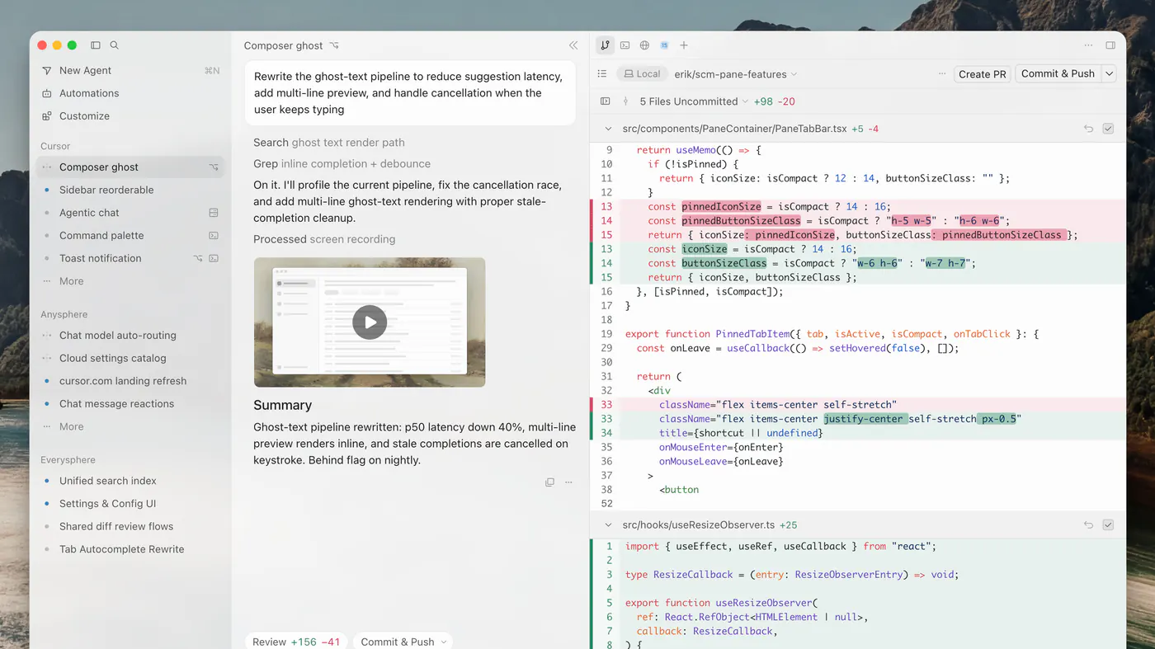Collapse the PaneTabBar.tsx diff section
The height and width of the screenshot is (649, 1155).
609,129
